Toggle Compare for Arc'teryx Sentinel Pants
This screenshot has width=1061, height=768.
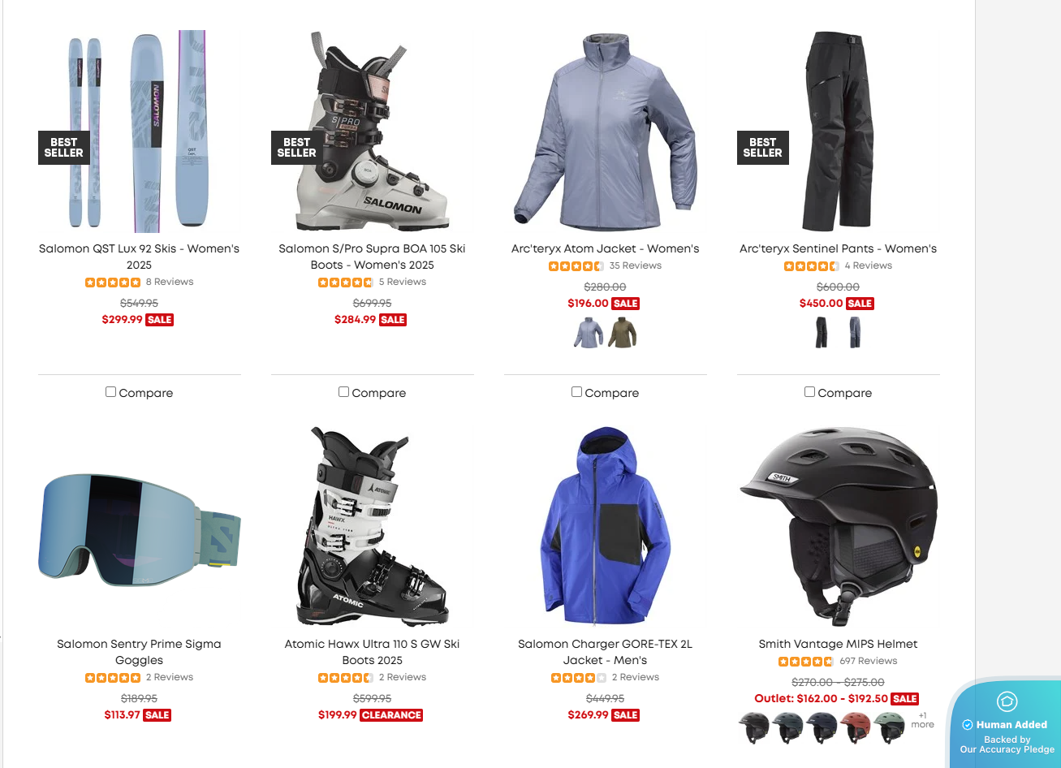coord(809,392)
